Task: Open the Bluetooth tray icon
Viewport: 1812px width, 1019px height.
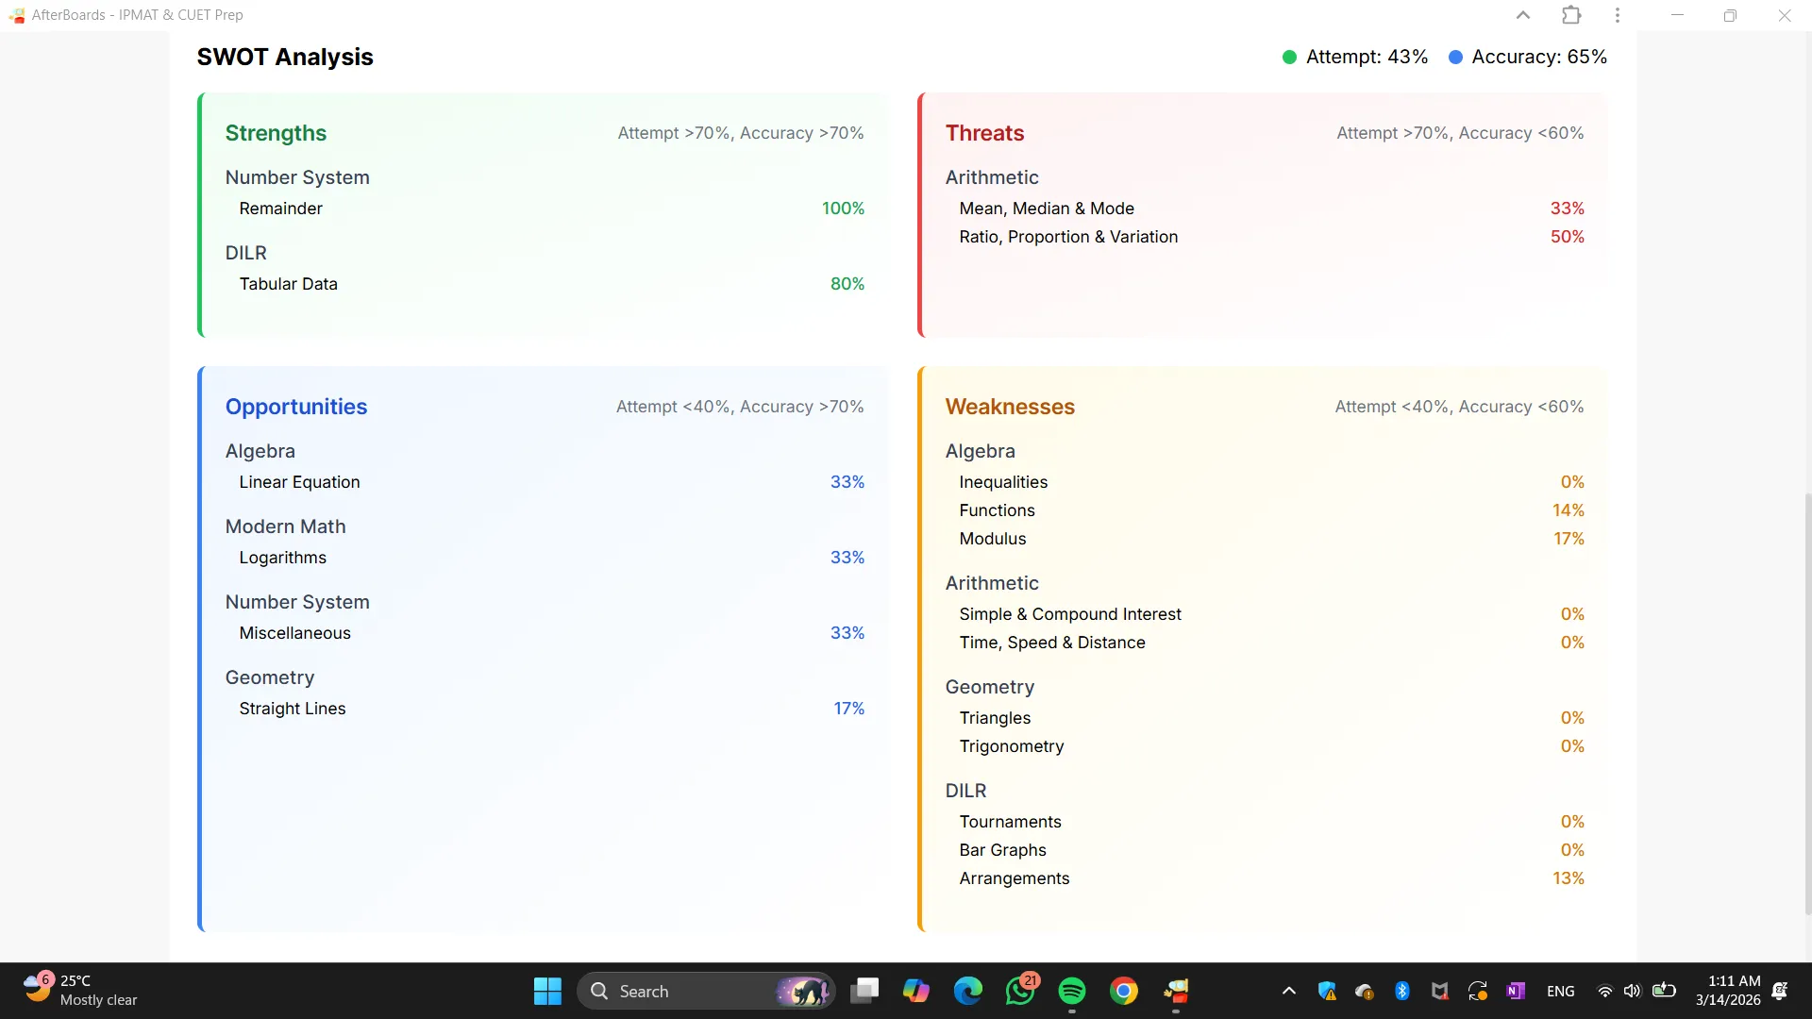Action: click(x=1402, y=991)
